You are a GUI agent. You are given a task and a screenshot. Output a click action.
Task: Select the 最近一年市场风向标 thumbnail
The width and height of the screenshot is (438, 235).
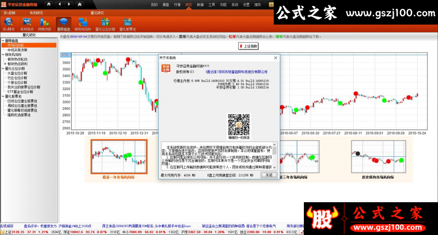tap(119, 157)
